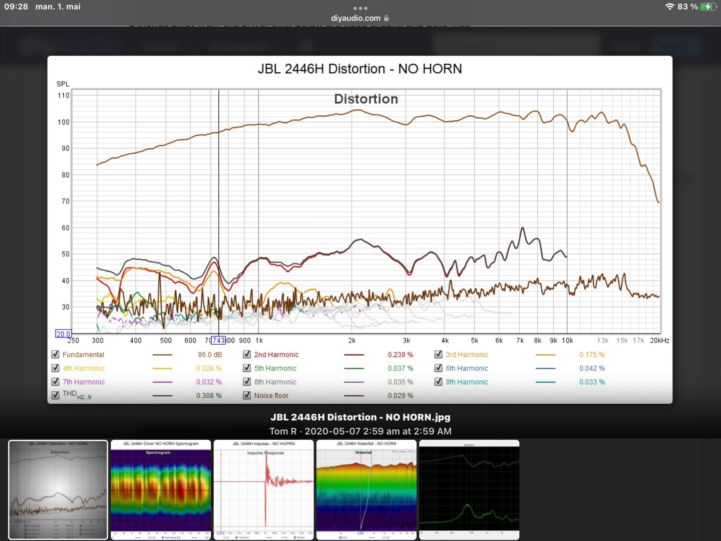Toggle the 4th Harmonic checkbox

pos(56,368)
